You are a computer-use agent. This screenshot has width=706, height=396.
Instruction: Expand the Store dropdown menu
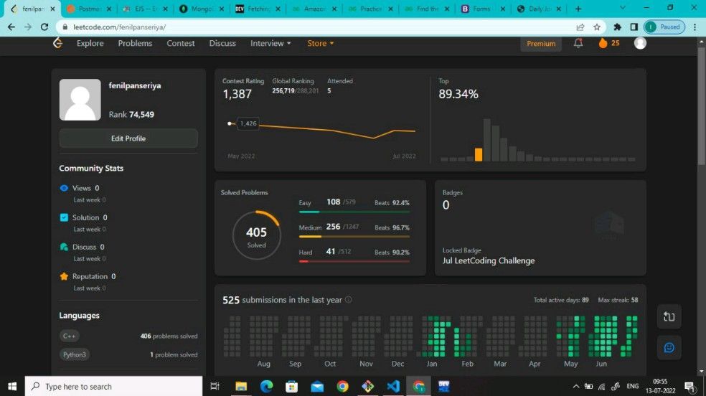pyautogui.click(x=320, y=43)
